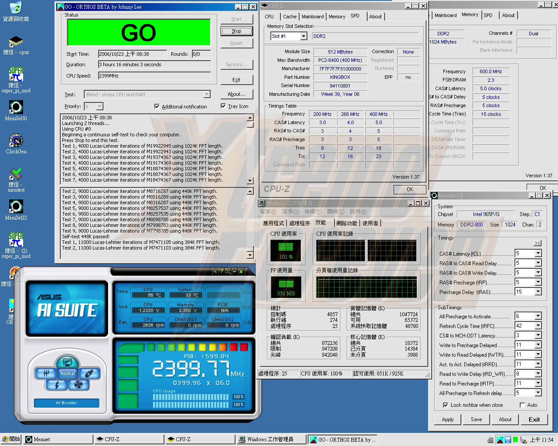
Task: Switch to Memset in the taskbar
Action: click(58, 439)
